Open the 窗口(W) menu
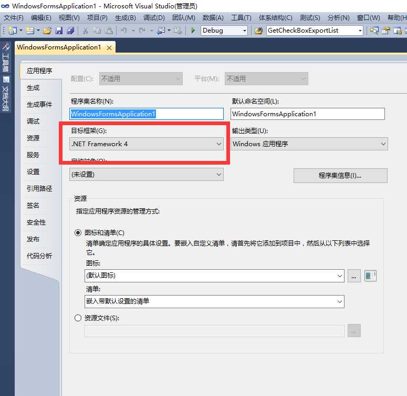Image resolution: width=407 pixels, height=396 pixels. click(368, 18)
